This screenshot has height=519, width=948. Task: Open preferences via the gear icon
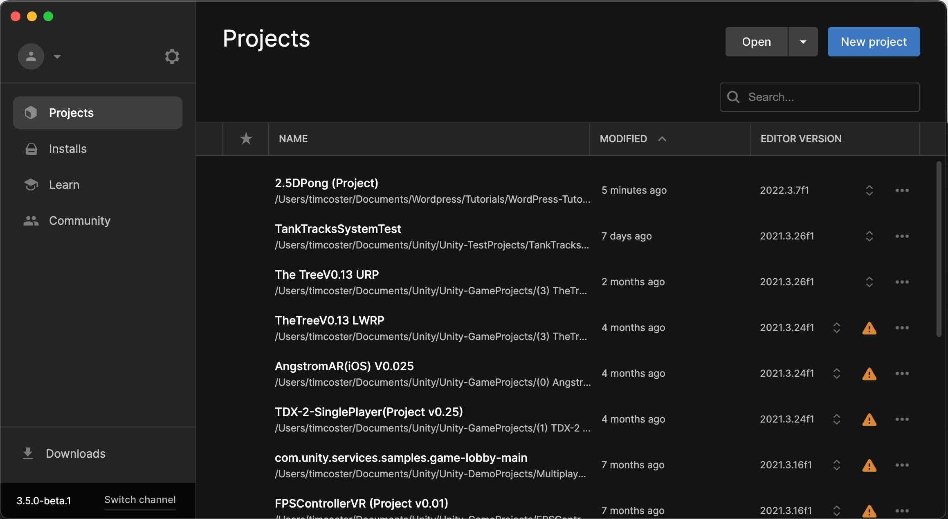(172, 56)
